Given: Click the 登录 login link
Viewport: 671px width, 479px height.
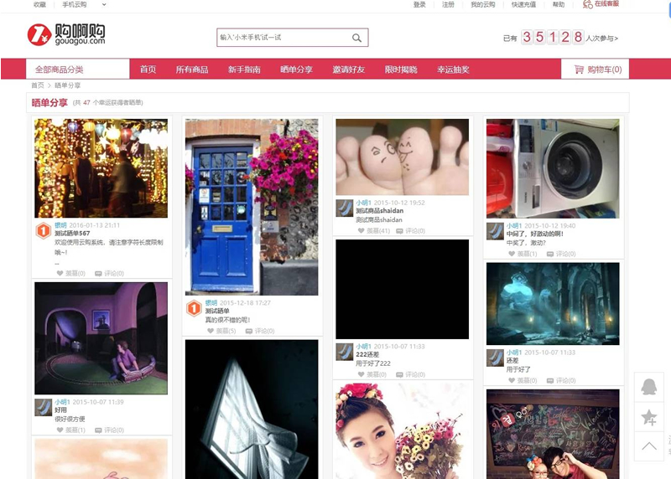Looking at the screenshot, I should (419, 4).
